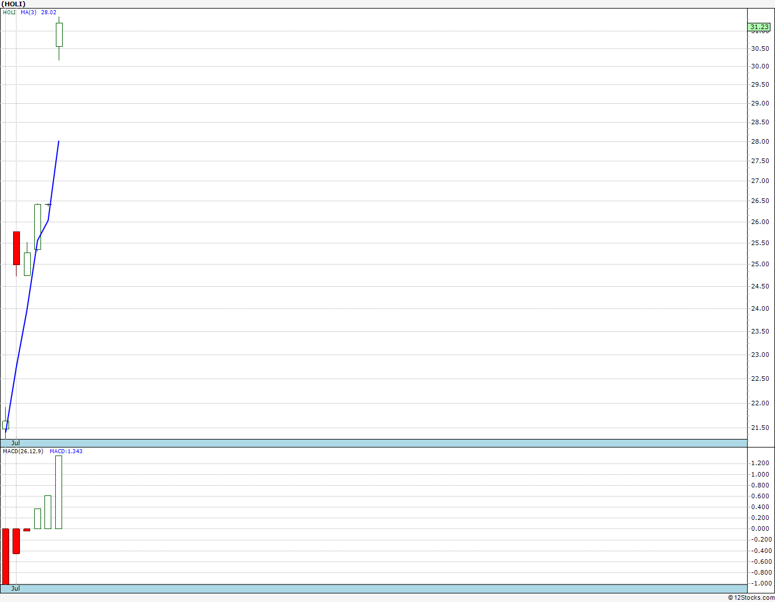775x602 pixels.
Task: Click the red candlestick near 25.50
Action: [17, 248]
